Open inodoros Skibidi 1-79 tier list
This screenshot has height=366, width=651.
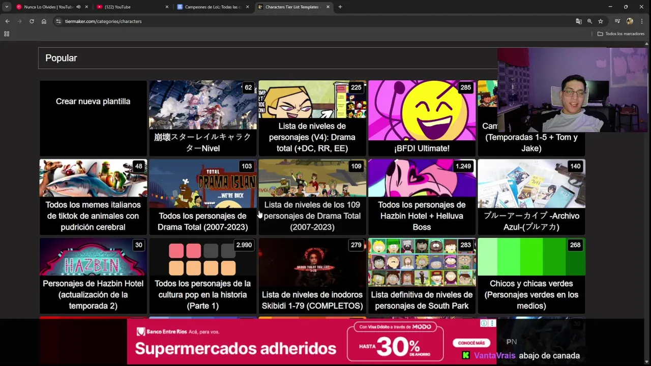(x=312, y=276)
